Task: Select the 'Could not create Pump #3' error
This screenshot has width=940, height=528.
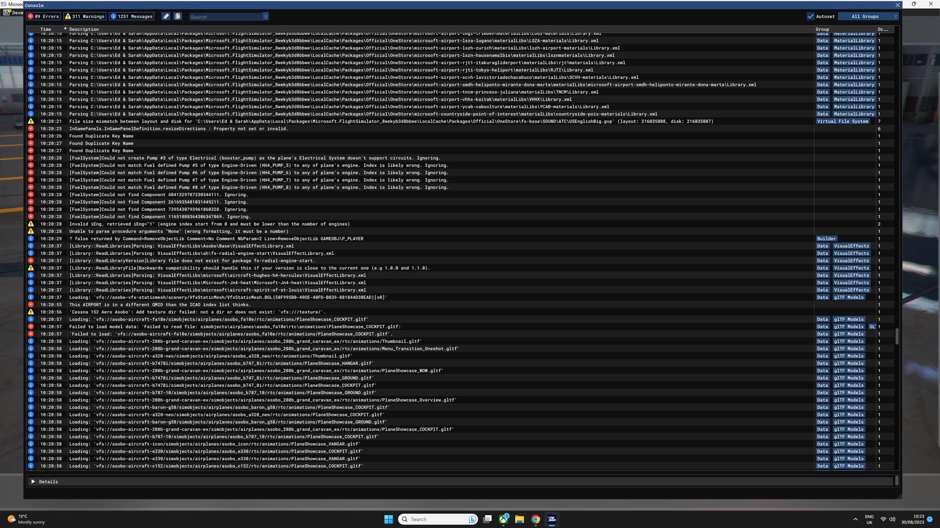Action: 460,158
